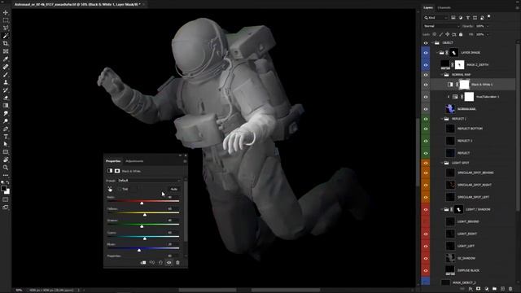
Task: Select the Frame tool
Action: click(x=6, y=51)
